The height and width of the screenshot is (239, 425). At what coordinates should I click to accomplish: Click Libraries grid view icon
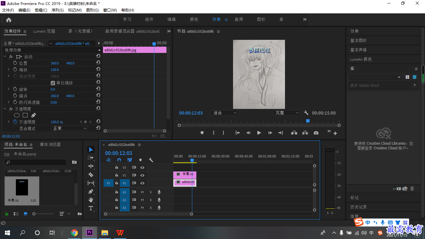pyautogui.click(x=407, y=77)
